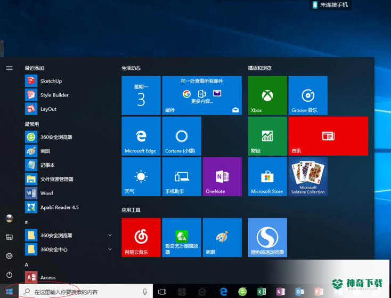Expand the Start menu hamburger button
This screenshot has height=298, width=391.
click(x=9, y=68)
